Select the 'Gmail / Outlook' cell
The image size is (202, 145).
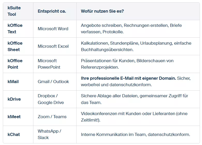point(55,82)
